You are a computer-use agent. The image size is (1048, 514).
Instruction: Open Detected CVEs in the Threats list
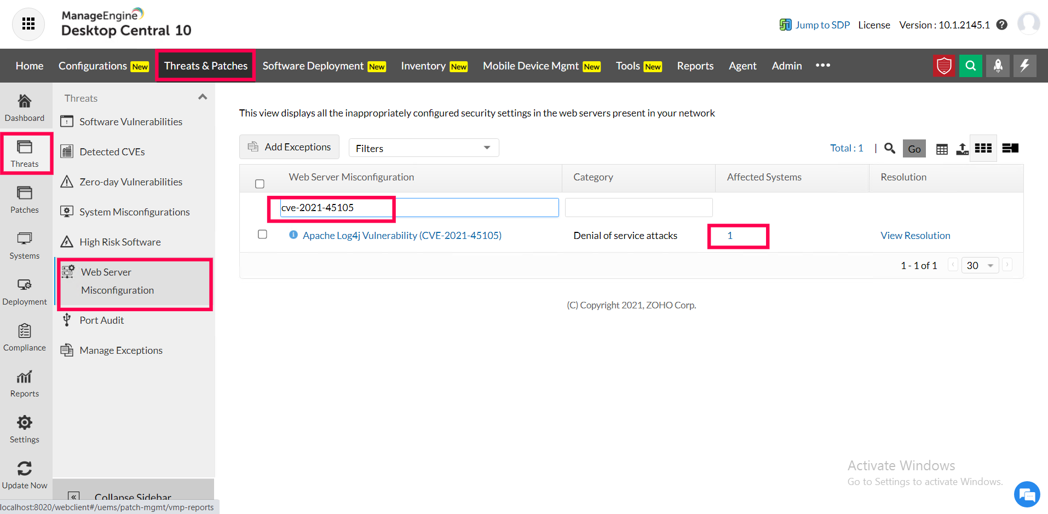coord(112,152)
